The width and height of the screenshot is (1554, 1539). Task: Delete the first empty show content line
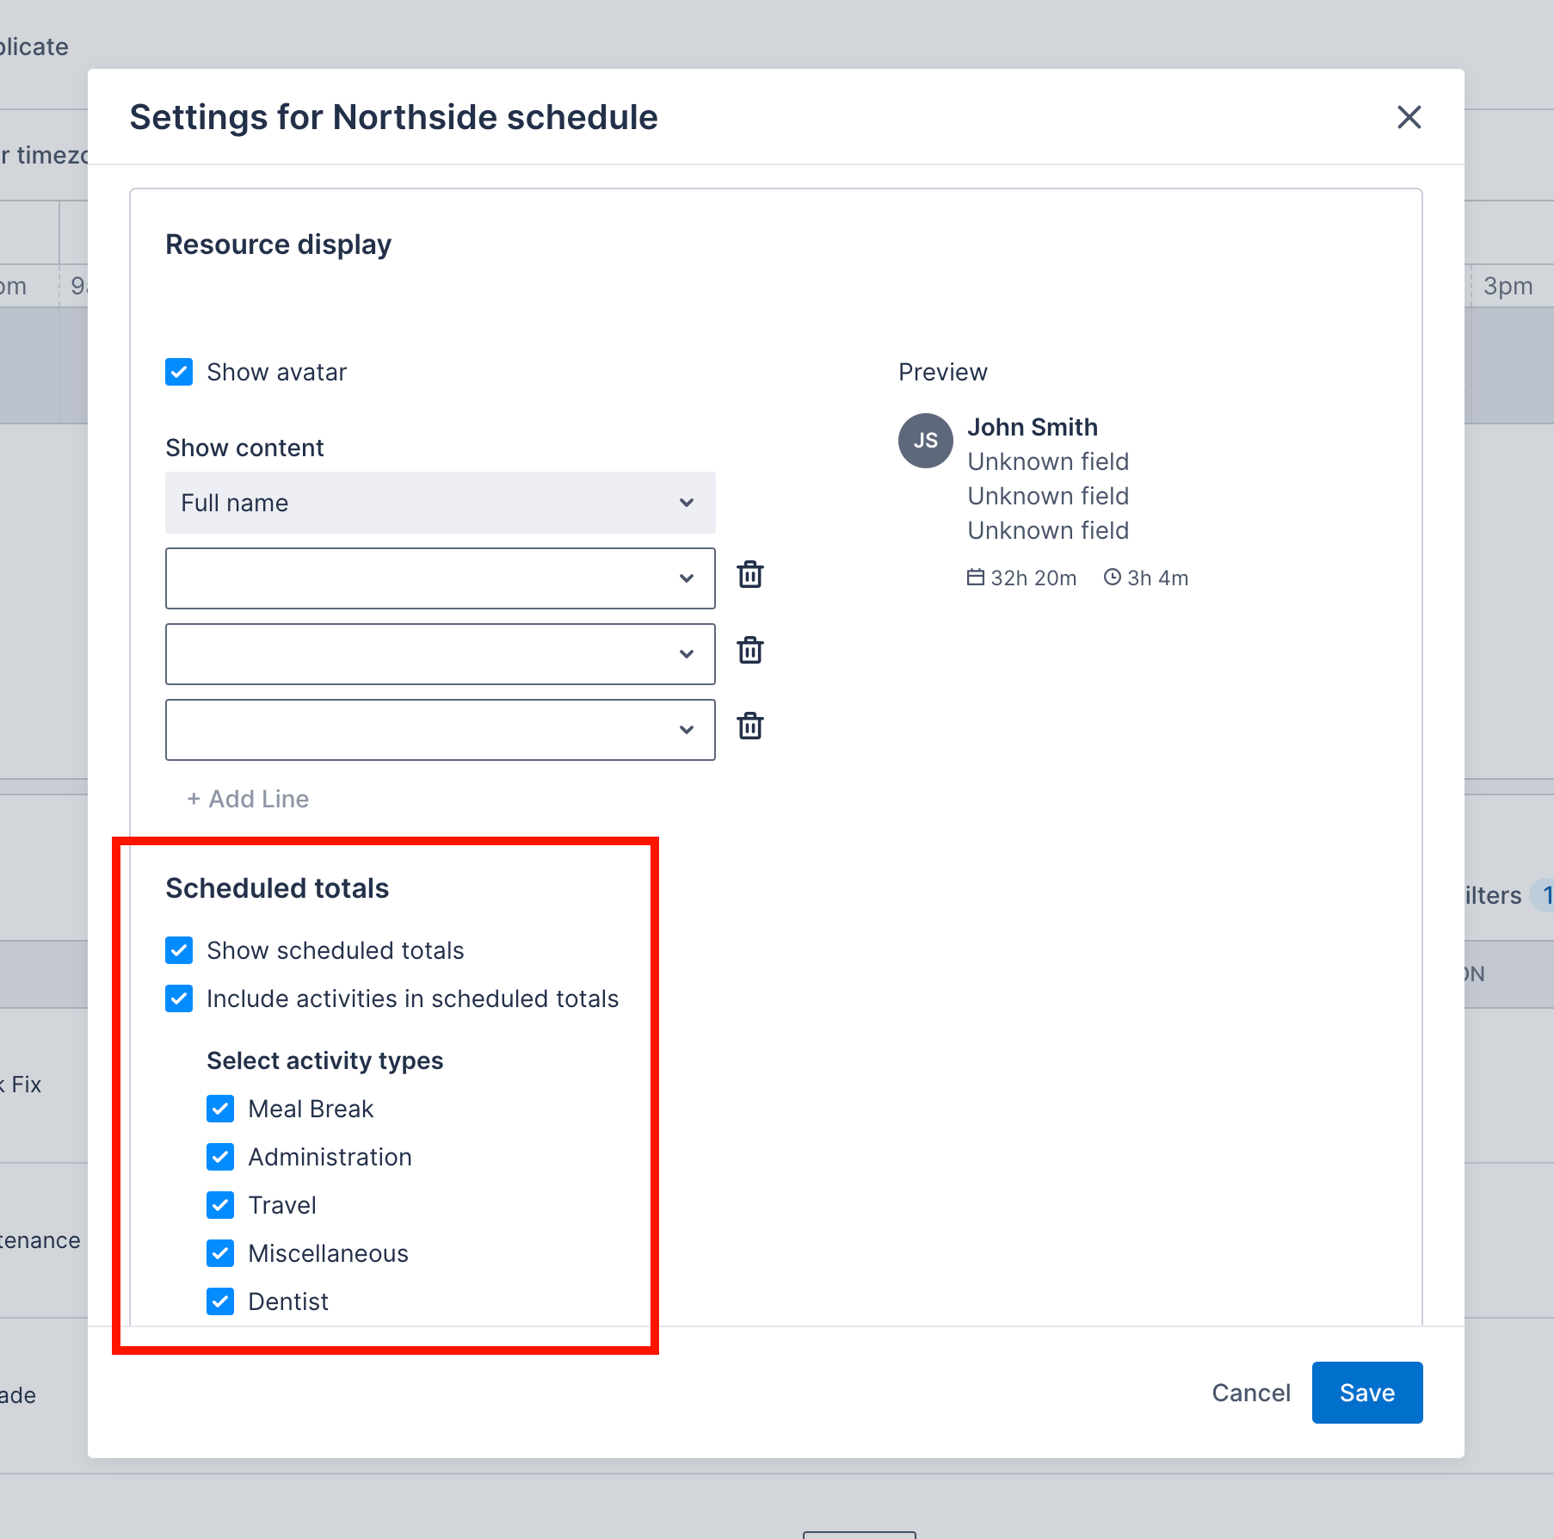pyautogui.click(x=749, y=575)
